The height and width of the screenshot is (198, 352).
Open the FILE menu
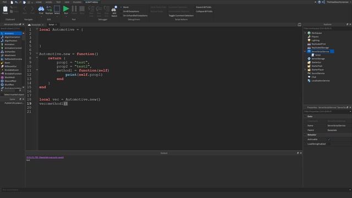(x=4, y=2)
